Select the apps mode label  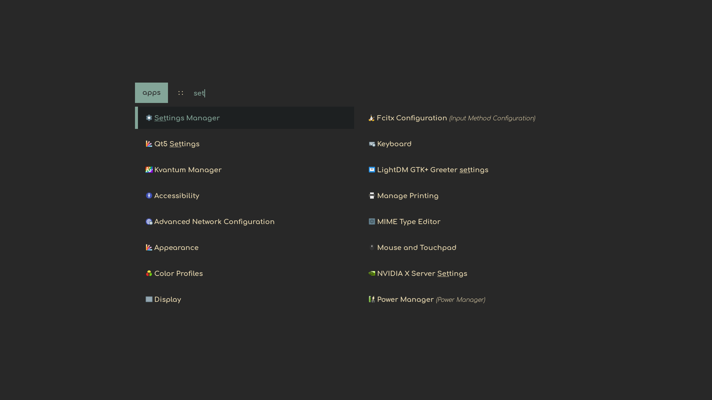pos(151,93)
